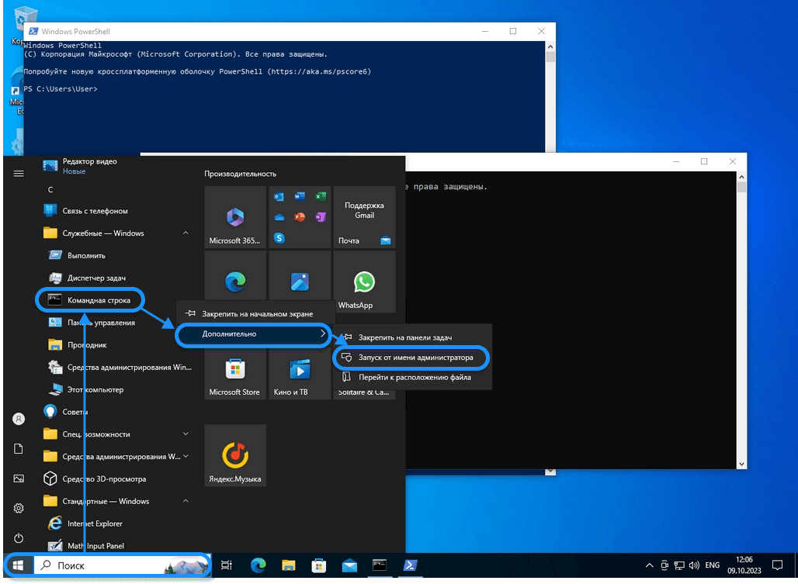
Task: Launch the 'Кино и ТВ' tile
Action: click(x=300, y=375)
